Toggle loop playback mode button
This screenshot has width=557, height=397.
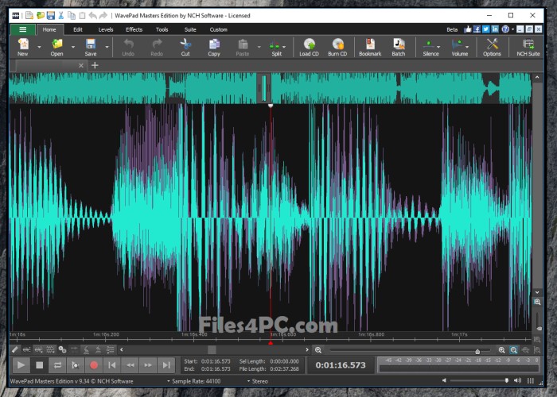pos(57,365)
